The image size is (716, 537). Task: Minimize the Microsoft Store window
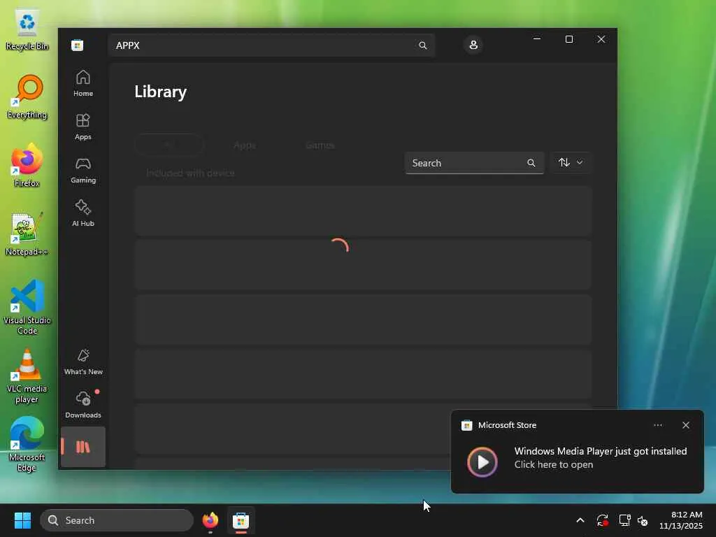coord(537,39)
